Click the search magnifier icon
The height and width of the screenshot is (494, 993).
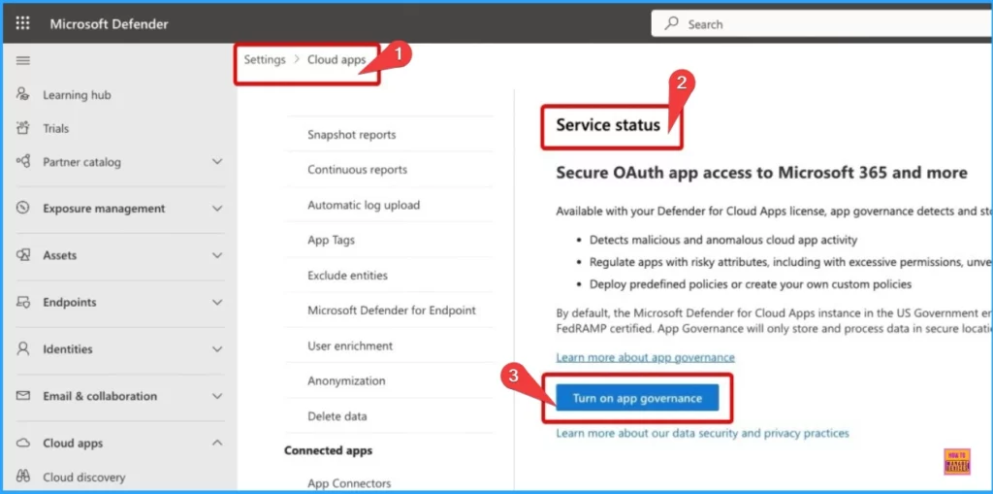tap(672, 24)
